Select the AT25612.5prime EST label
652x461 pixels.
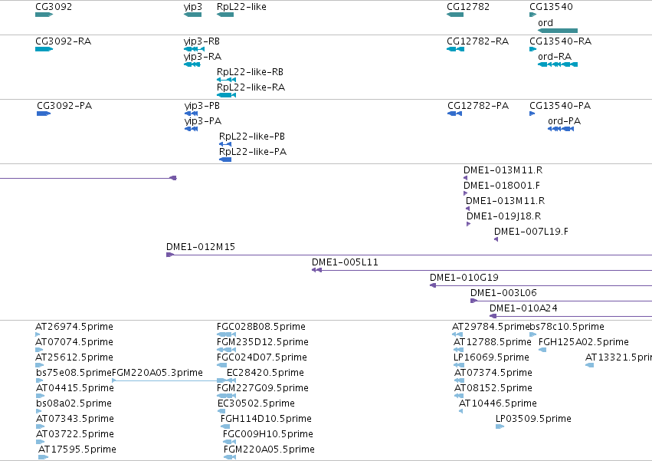click(x=74, y=357)
